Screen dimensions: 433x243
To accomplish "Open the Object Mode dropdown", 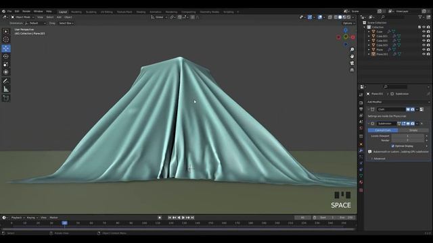I will pos(22,17).
